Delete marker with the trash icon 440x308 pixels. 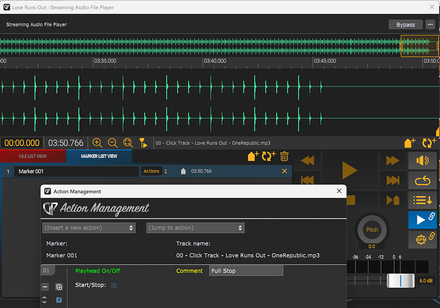pos(284,156)
